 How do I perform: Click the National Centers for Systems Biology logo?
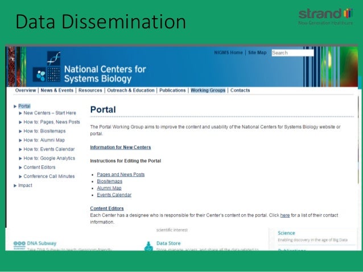[89, 67]
